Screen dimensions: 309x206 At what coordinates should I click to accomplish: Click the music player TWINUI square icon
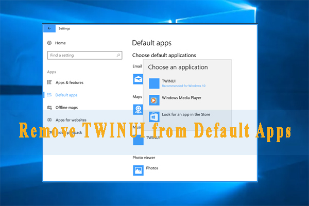click(139, 140)
